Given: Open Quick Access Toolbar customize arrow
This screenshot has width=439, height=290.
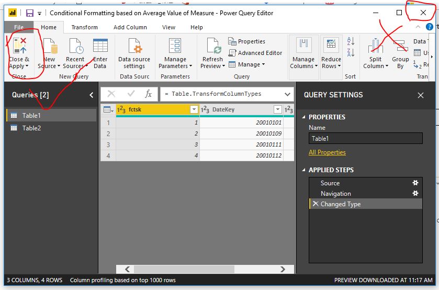Looking at the screenshot, I should [x=39, y=13].
